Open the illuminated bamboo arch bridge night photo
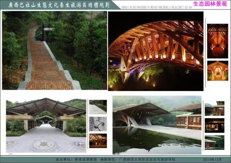 click(156, 51)
